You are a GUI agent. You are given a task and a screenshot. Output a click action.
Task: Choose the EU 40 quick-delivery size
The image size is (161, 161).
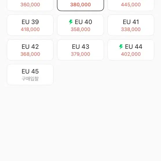[x=81, y=25]
